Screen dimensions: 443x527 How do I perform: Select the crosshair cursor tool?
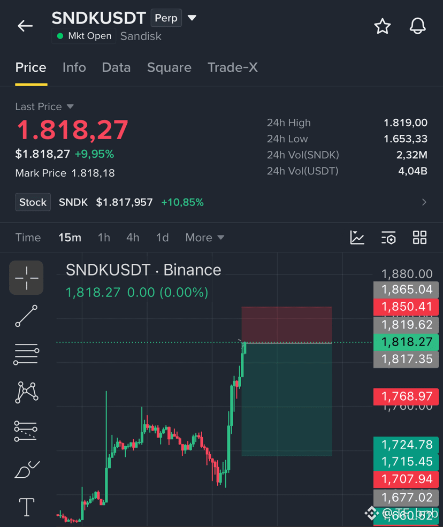click(26, 278)
